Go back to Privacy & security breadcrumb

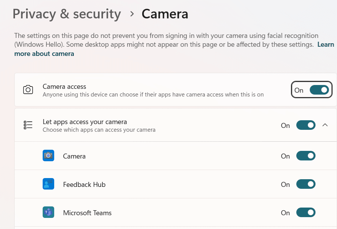(x=66, y=14)
